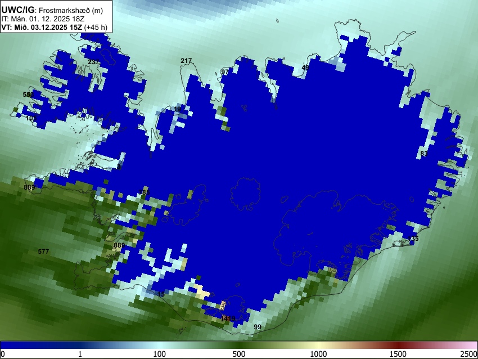Select the 577 value over the sea
This screenshot has width=478, height=359.
pos(43,252)
